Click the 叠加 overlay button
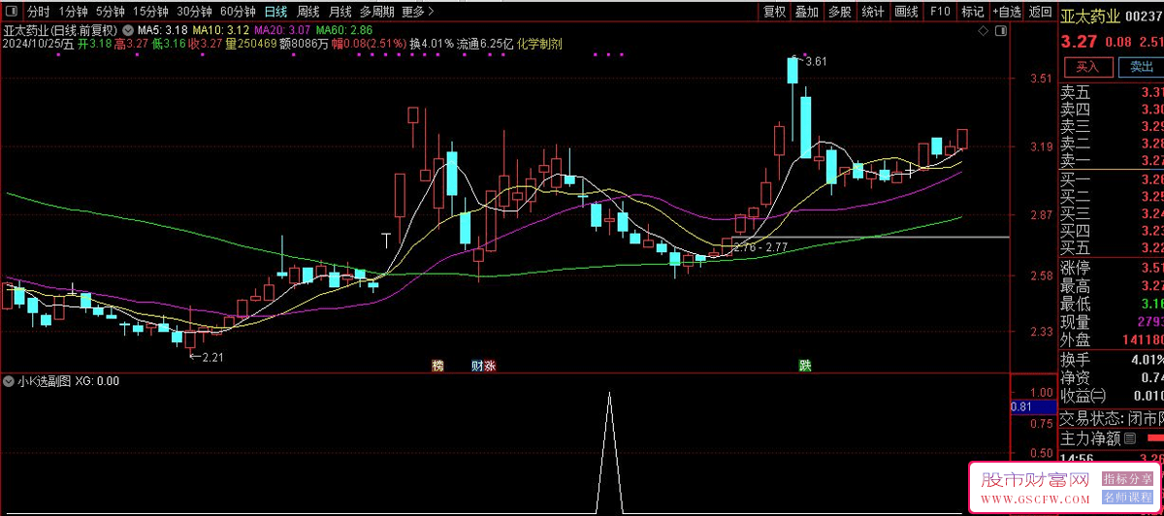 [807, 12]
